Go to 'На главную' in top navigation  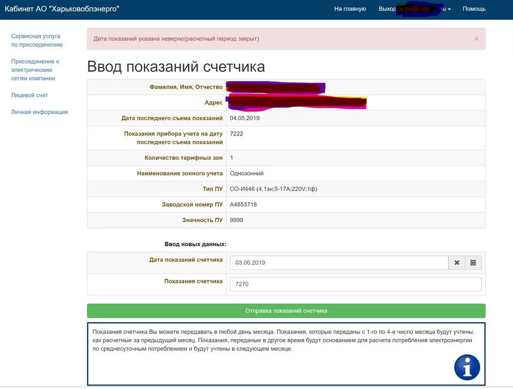coord(350,9)
